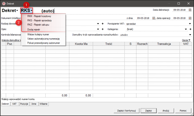Open the RKS register dropdown
Image resolution: width=194 pixels, height=116 pixels.
click(x=27, y=11)
